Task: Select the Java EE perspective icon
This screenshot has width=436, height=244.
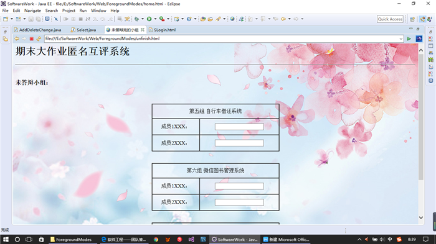Action: [x=423, y=19]
